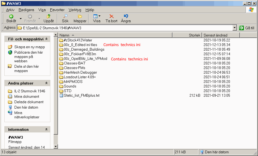Image resolution: width=258 pixels, height=156 pixels.
Task: Click the Mina dokument sidebar icon
Action: click(10, 96)
